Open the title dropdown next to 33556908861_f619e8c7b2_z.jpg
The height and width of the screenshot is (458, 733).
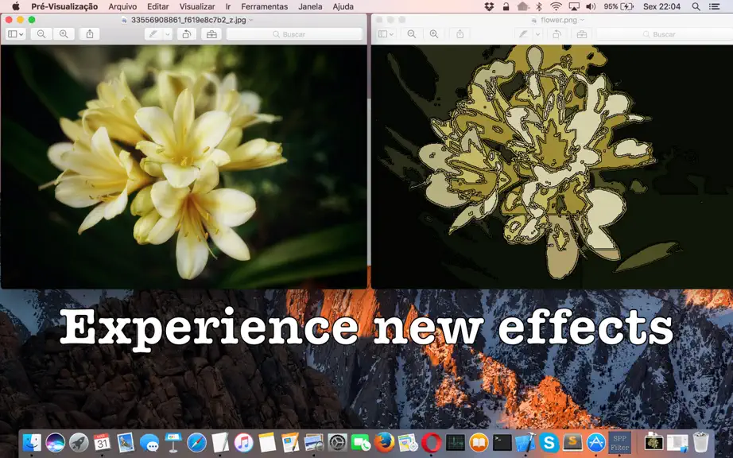251,20
